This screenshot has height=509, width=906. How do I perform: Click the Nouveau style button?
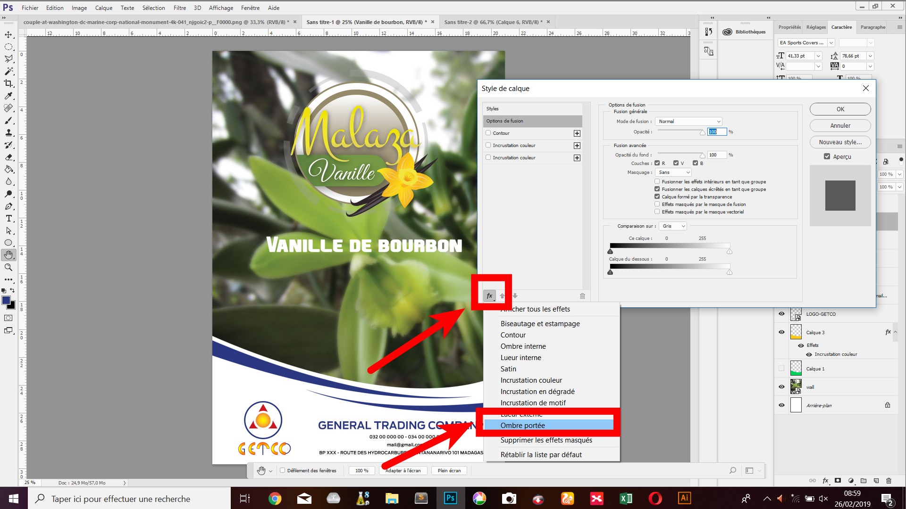coord(840,142)
